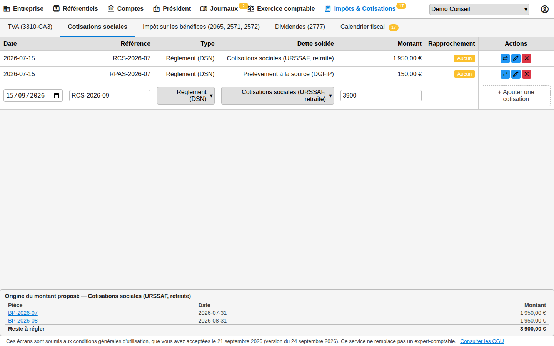This screenshot has width=554, height=346.
Task: Edit the RPAS-2026-07 row with pencil icon
Action: click(x=516, y=74)
